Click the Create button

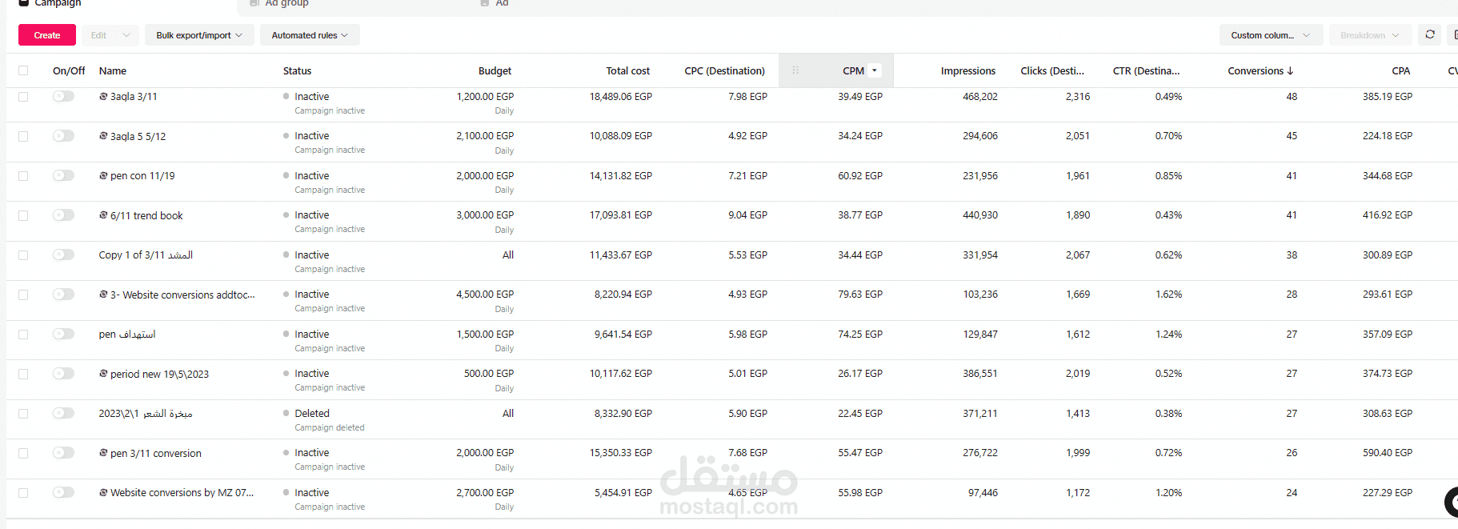(x=47, y=35)
